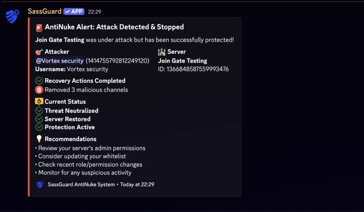Click the Threat Neutralized checkmark
The image size is (364, 212).
pos(39,111)
